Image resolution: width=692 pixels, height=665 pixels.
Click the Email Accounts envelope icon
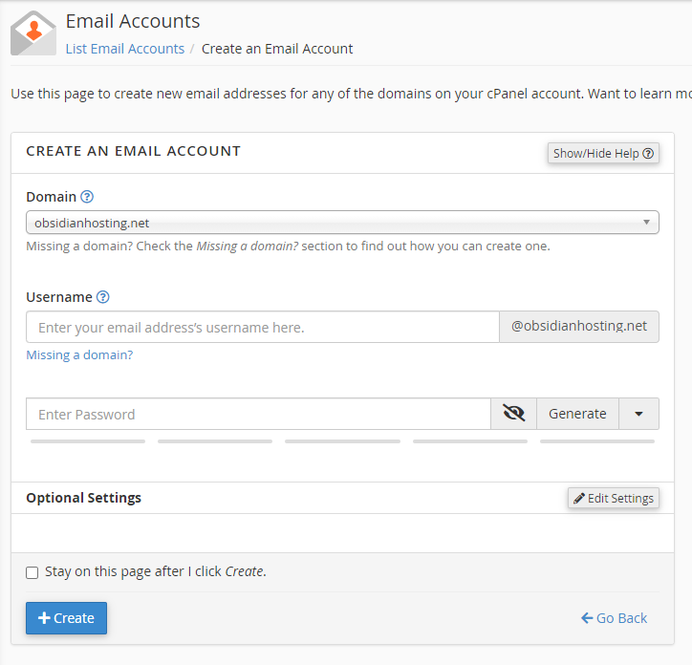(x=33, y=33)
